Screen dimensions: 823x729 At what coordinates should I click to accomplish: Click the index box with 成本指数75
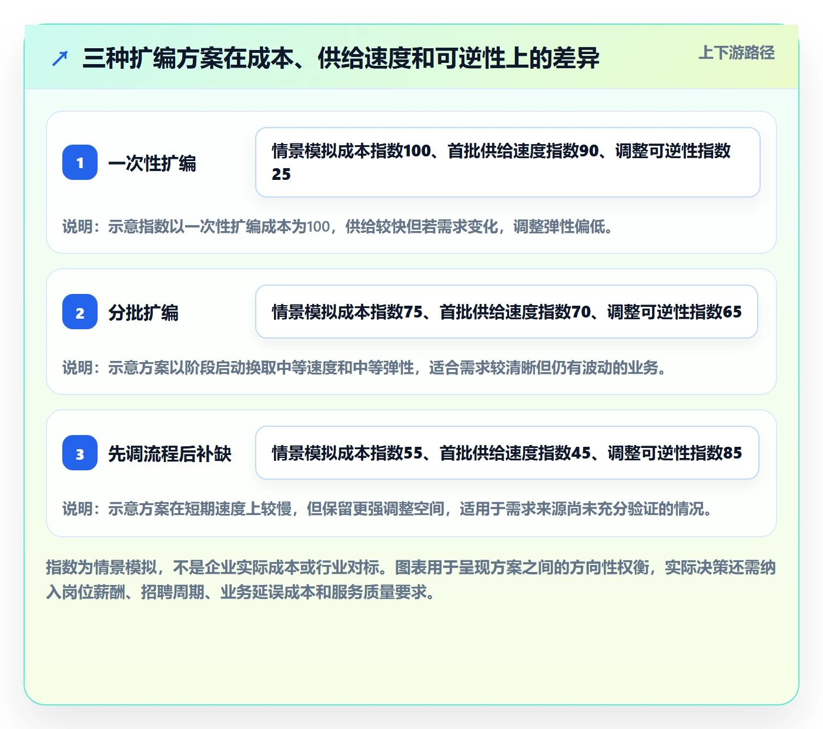(507, 312)
